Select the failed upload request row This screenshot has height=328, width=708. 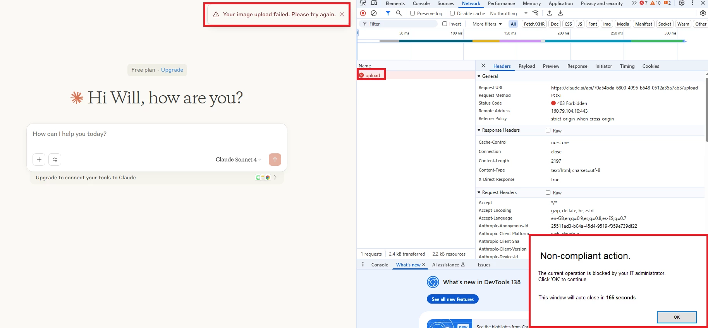coord(416,75)
